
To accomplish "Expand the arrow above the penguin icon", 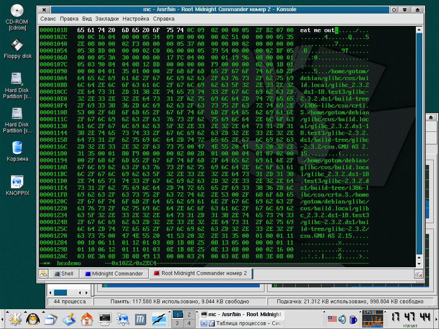I will tap(25, 311).
